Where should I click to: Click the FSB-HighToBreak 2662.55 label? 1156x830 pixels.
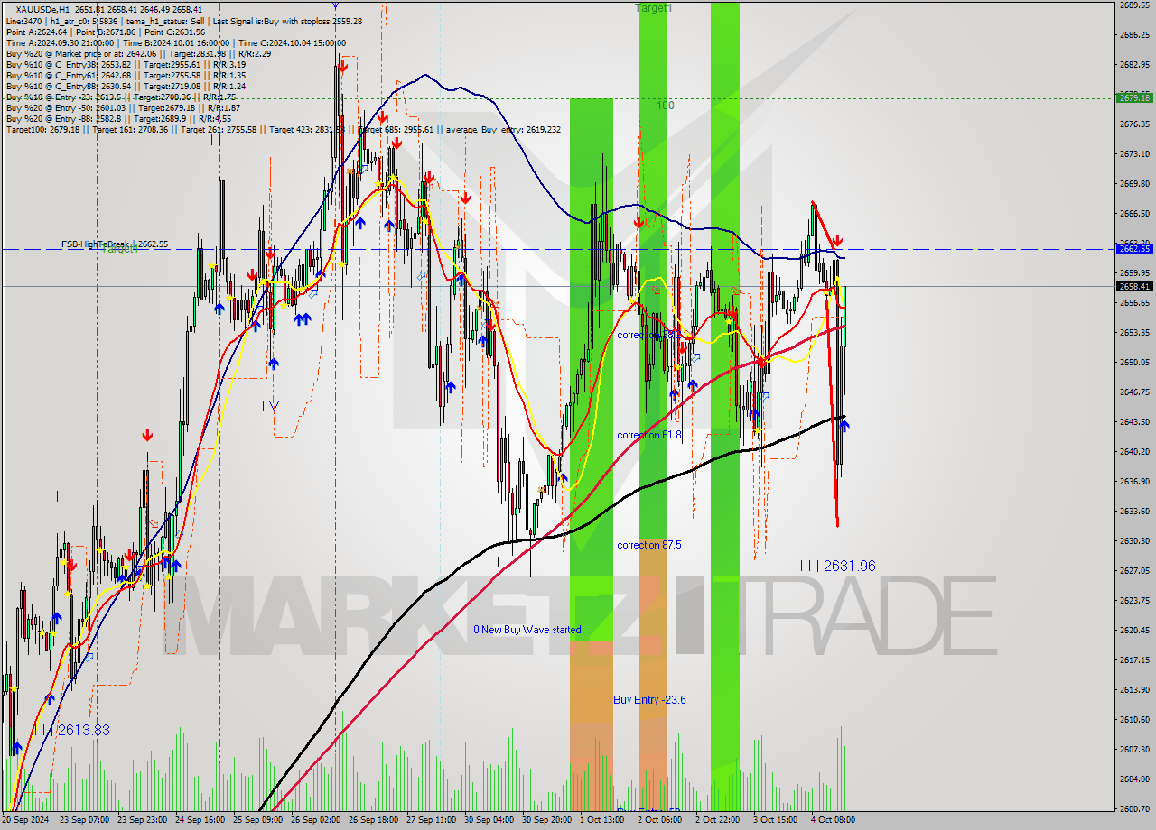point(115,244)
